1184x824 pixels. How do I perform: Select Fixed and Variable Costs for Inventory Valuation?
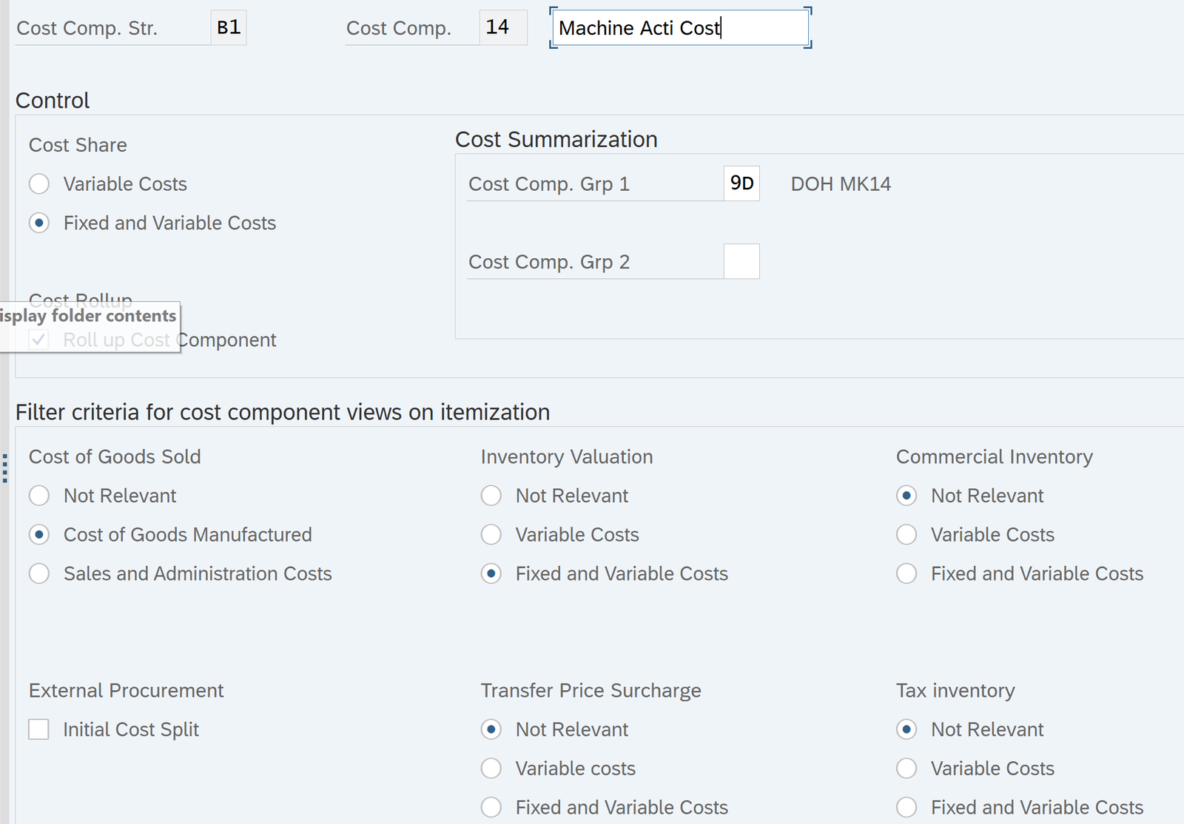click(x=491, y=574)
